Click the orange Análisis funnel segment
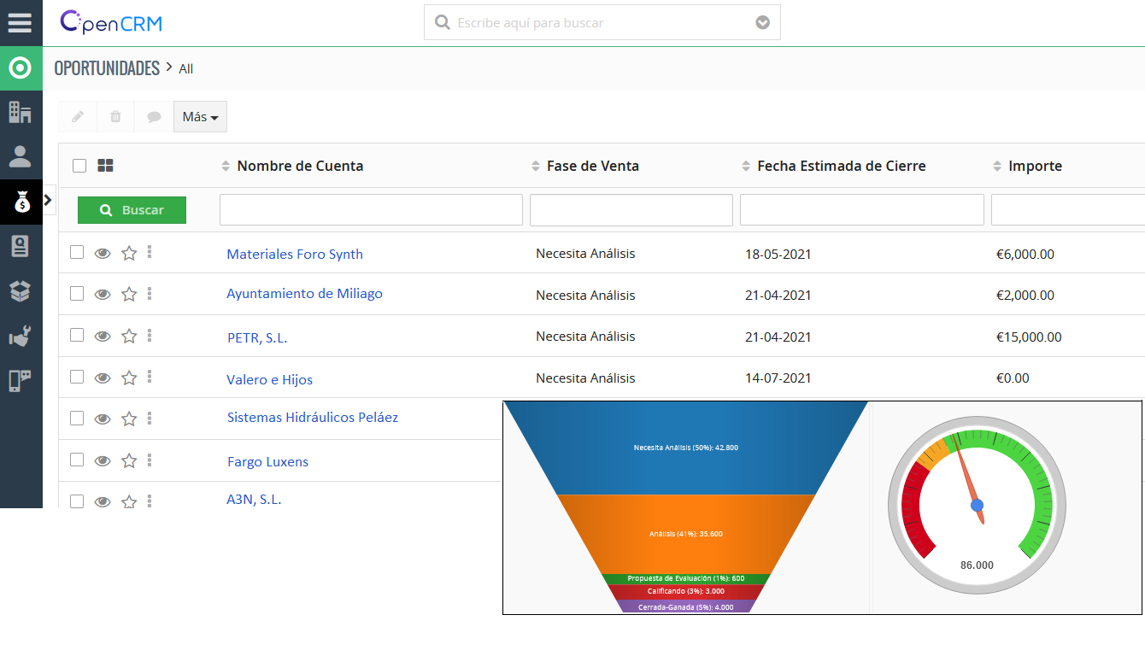 coord(686,534)
